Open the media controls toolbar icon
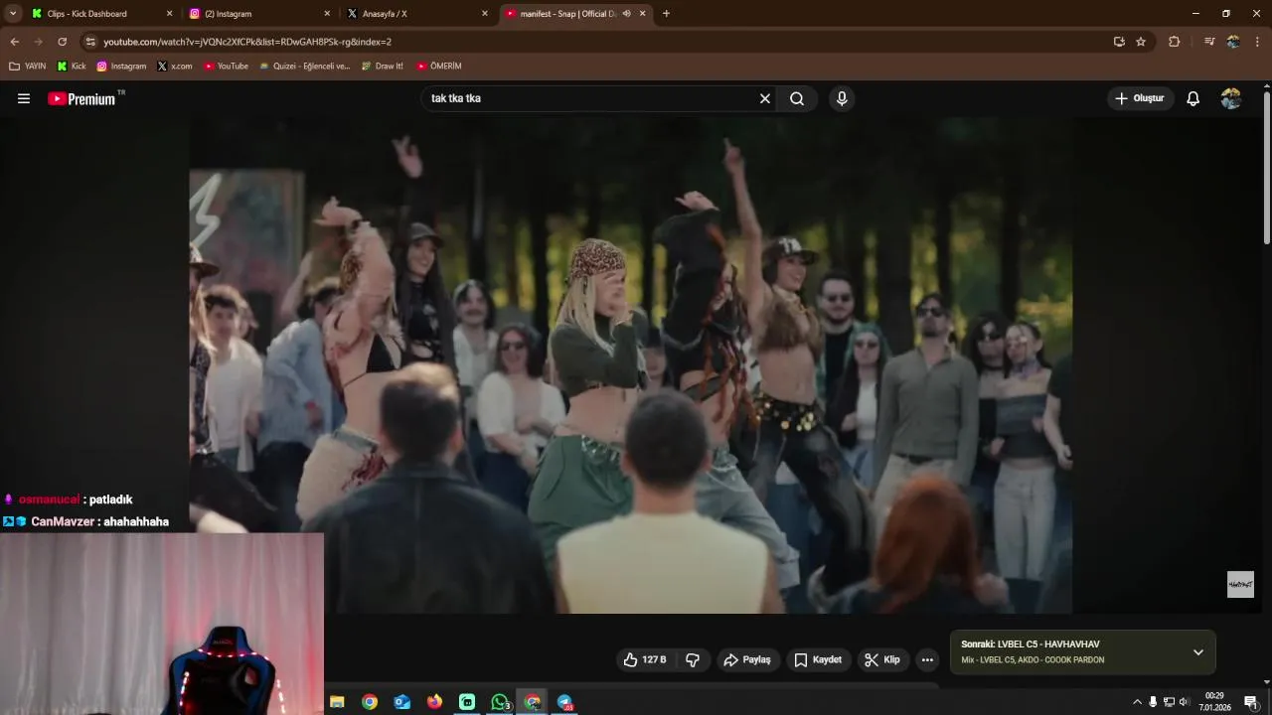Viewport: 1272px width, 715px height. tap(1209, 42)
